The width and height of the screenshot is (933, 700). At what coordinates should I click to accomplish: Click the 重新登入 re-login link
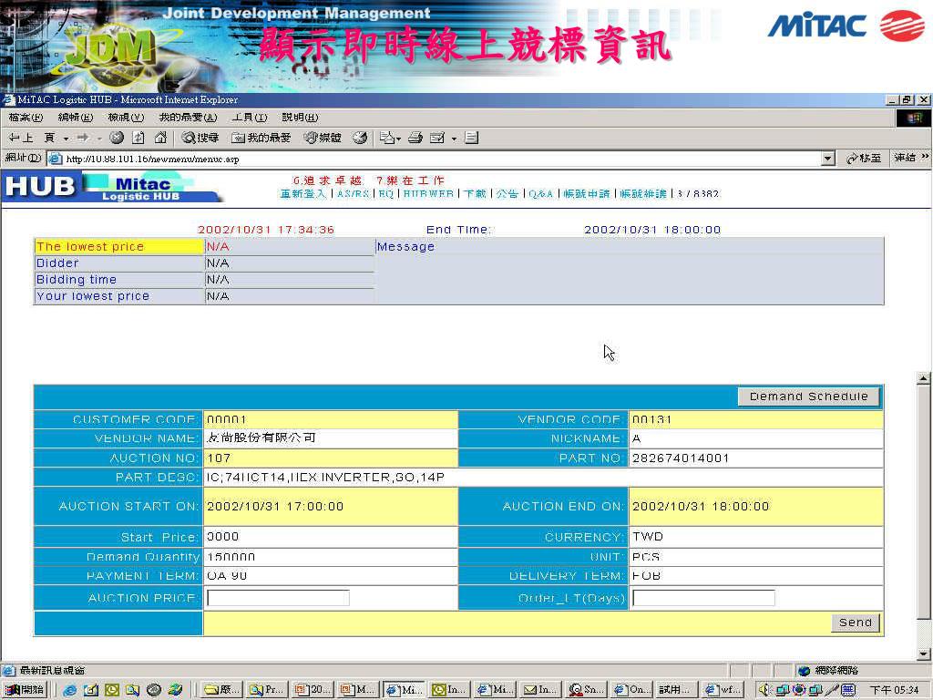303,193
